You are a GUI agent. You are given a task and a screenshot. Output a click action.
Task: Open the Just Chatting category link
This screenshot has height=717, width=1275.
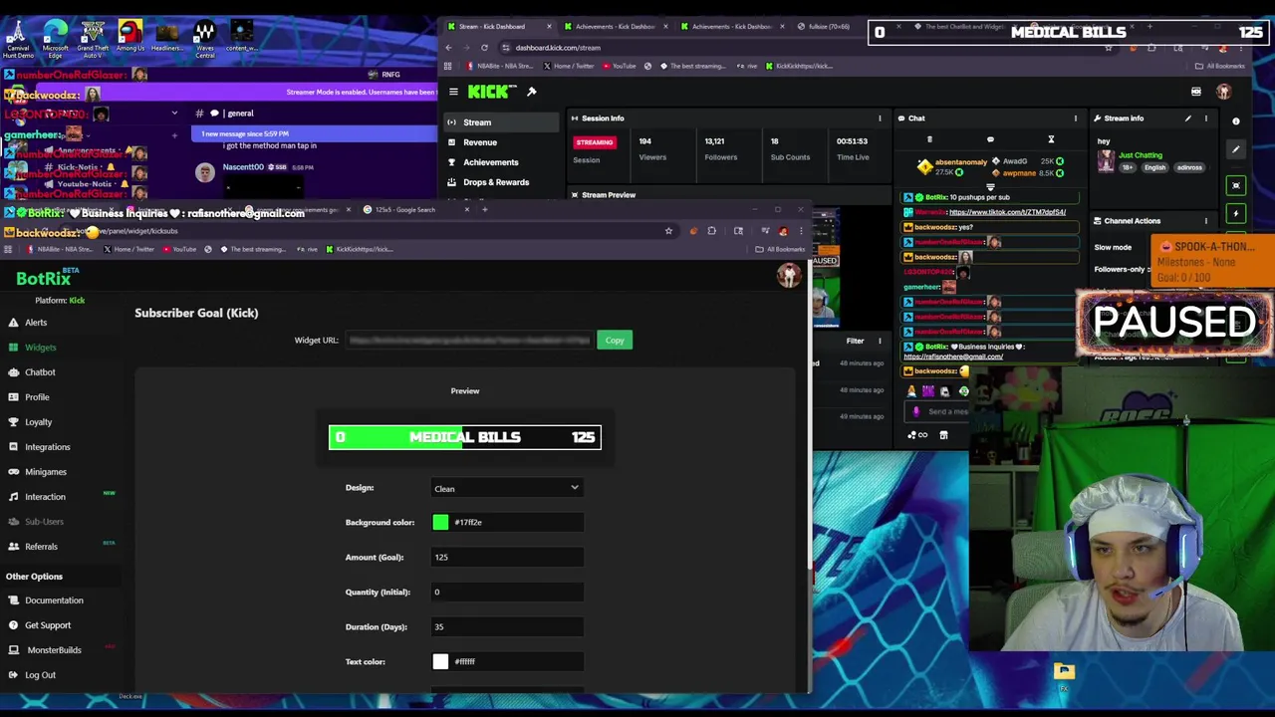pos(1140,155)
